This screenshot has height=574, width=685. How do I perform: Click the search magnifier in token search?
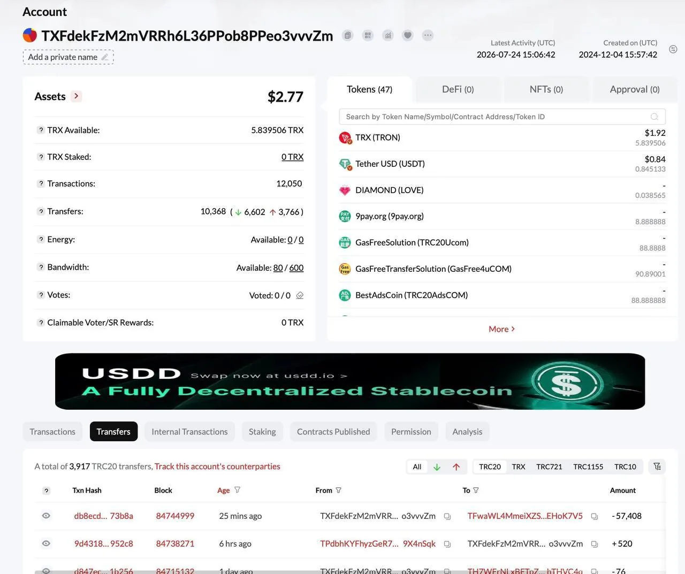coord(654,117)
